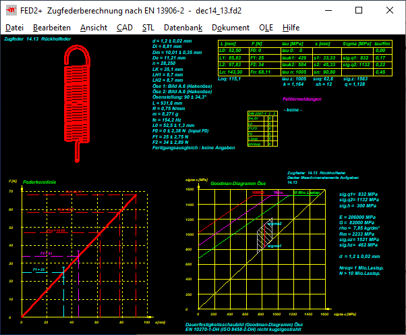Open the Datei menu
The height and width of the screenshot is (335, 406).
14,28
